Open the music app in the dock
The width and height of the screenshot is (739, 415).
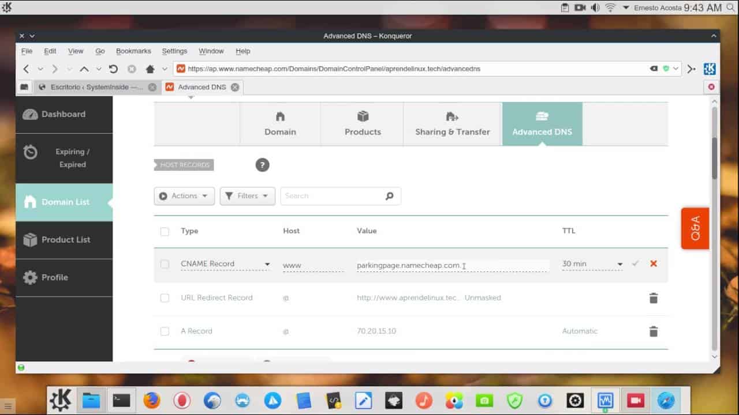tap(424, 400)
